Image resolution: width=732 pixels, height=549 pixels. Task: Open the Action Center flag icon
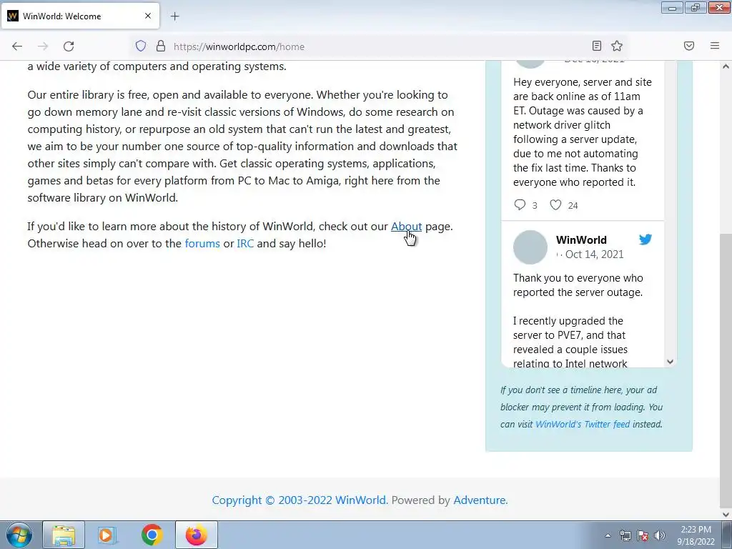click(643, 535)
